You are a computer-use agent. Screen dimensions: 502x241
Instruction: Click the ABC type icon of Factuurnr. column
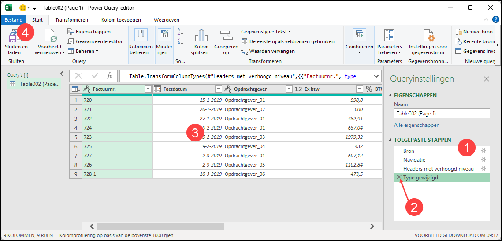(x=87, y=89)
